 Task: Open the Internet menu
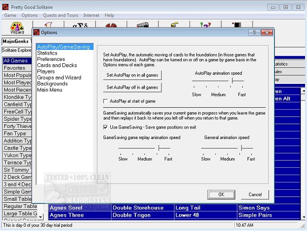(91, 15)
